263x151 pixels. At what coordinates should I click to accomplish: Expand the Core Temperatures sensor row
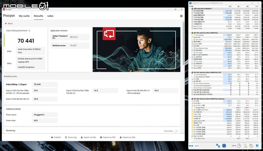coord(192,75)
